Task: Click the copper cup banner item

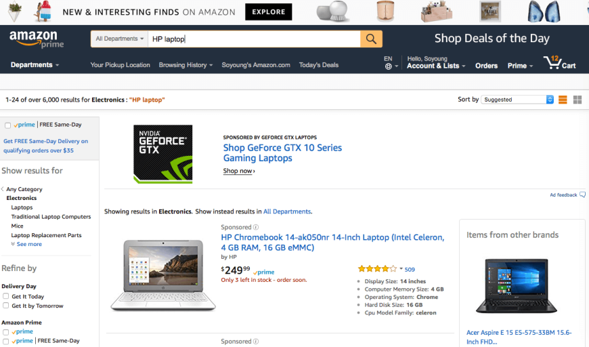Action: click(385, 12)
